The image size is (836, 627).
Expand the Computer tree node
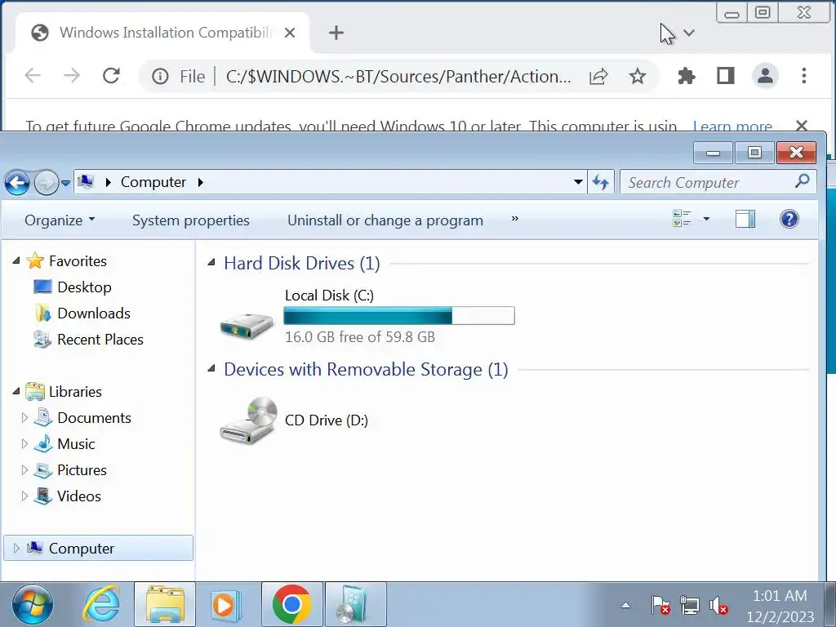pyautogui.click(x=16, y=548)
